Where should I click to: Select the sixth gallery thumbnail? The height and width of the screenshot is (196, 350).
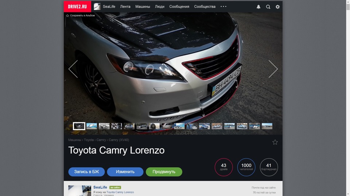142,126
